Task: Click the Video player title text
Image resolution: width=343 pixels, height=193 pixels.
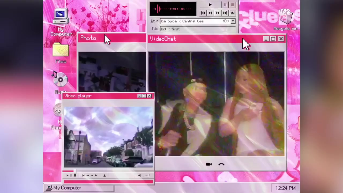Action: (78, 96)
